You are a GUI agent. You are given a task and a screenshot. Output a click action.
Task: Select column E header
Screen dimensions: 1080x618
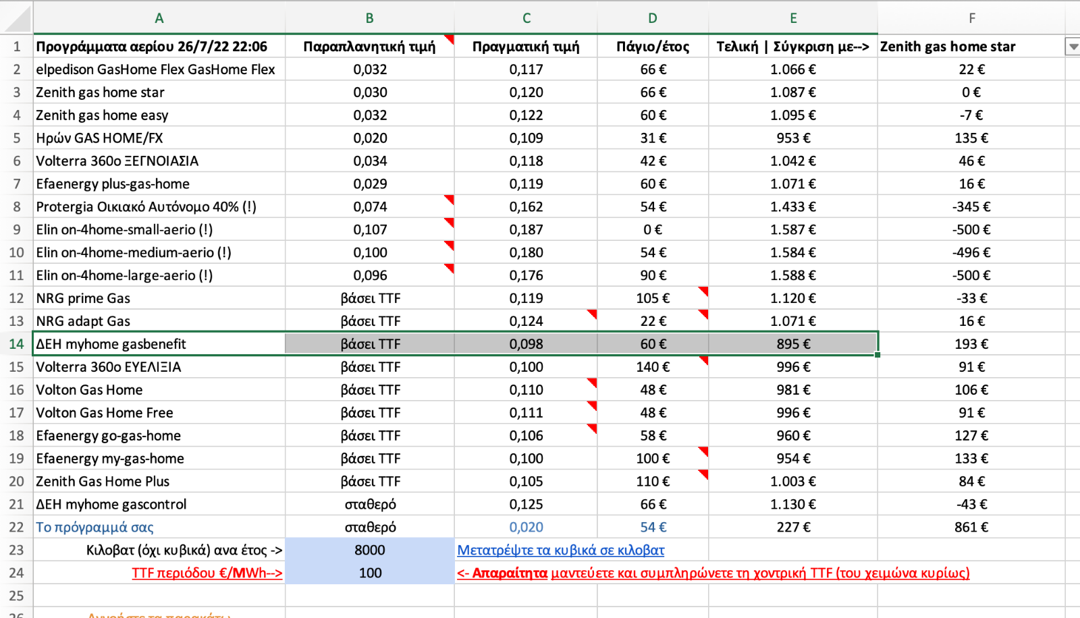coord(793,18)
